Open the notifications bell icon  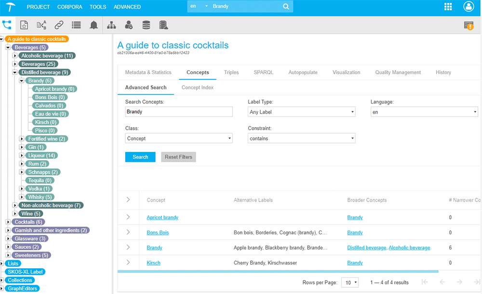(x=94, y=25)
